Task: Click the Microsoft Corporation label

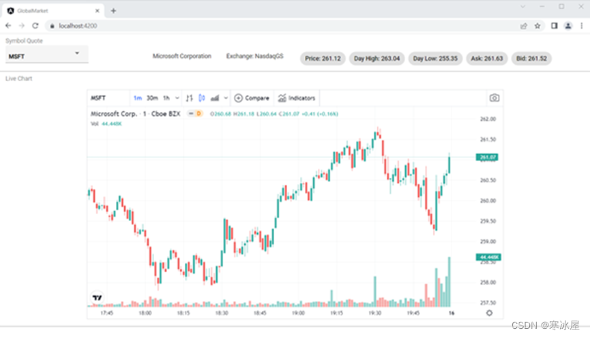Action: pos(181,56)
